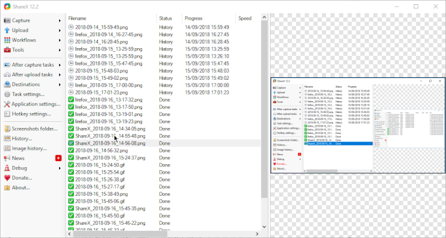Select firefox_2018-09-16_13-19-23.png file name
The height and width of the screenshot is (238, 446).
pyautogui.click(x=109, y=121)
